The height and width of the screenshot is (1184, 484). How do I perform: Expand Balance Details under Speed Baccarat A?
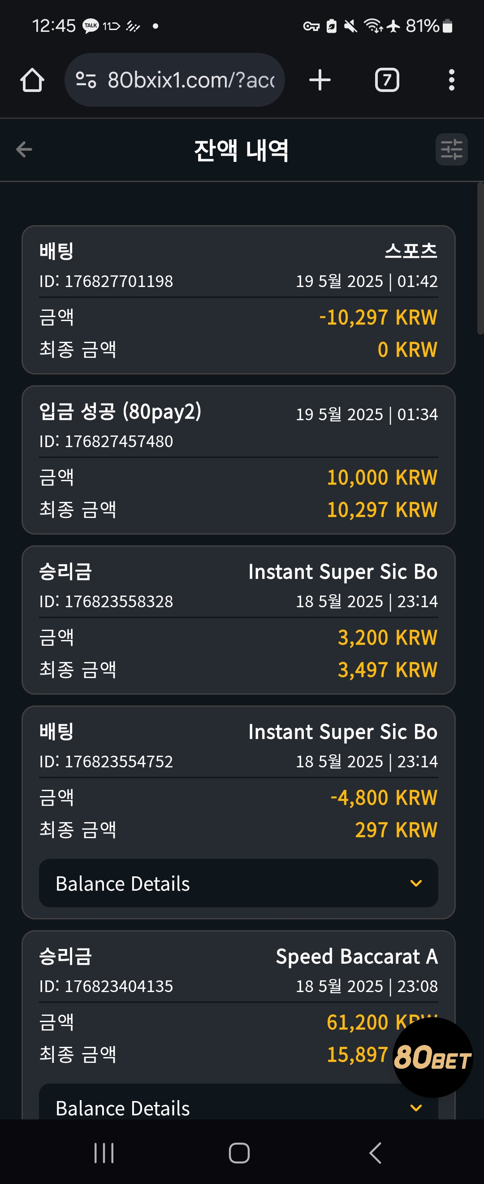238,1103
